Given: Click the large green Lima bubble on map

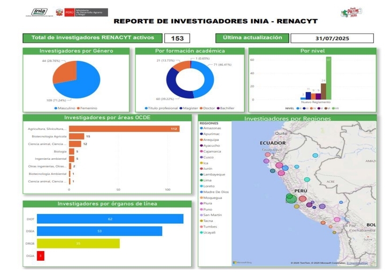Looking at the screenshot, I should 290,199.
